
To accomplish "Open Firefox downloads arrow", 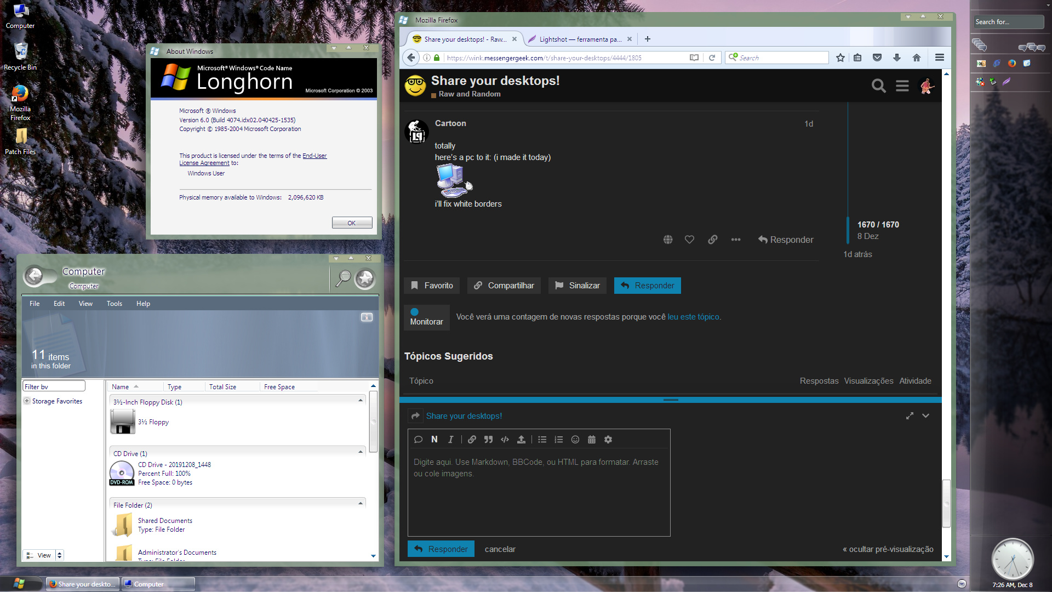I will 897,58.
